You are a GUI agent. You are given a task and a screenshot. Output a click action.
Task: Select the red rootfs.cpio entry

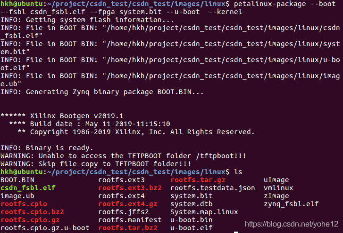(x=24, y=204)
